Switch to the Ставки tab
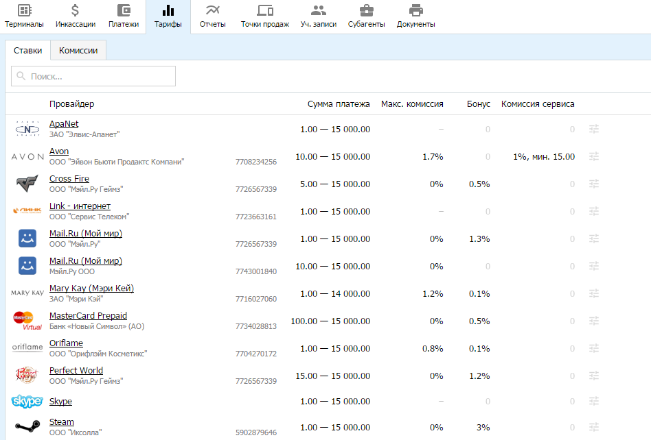This screenshot has height=440, width=651. pos(28,50)
